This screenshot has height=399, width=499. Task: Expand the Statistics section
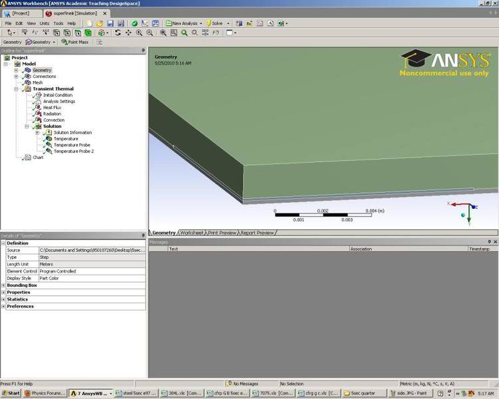coord(3,299)
